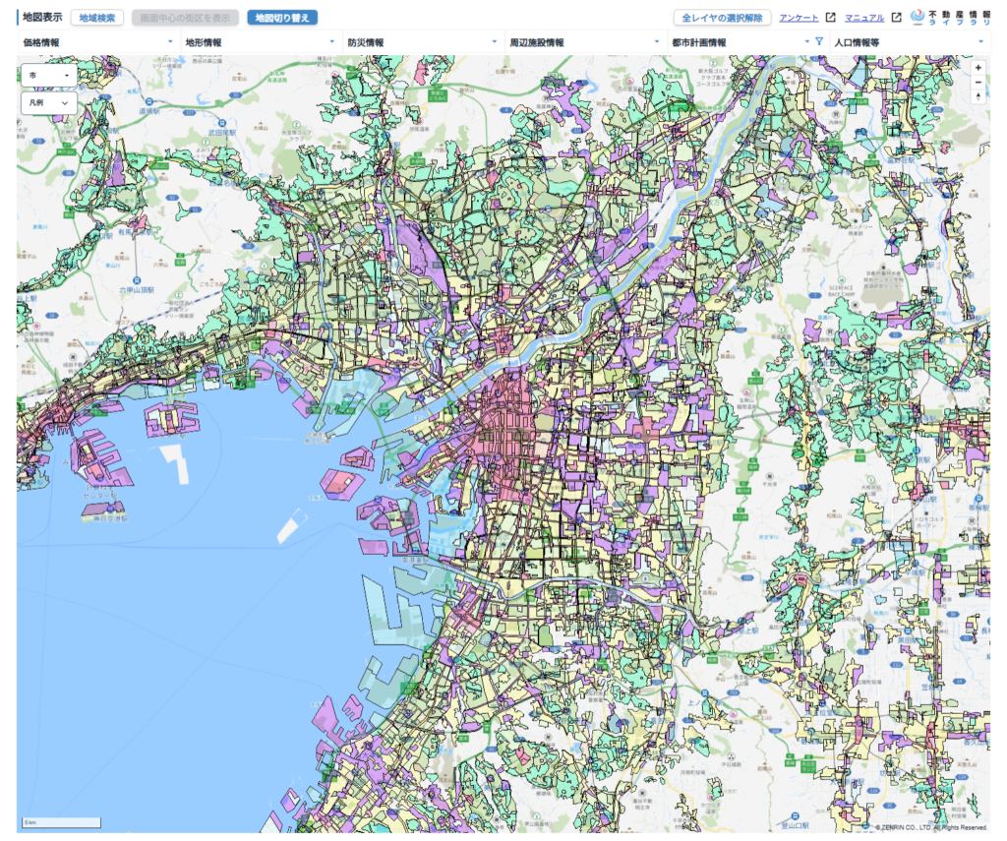Viewport: 1007px width, 841px height.
Task: Expand the 凡例 legend panel
Action: (x=48, y=102)
